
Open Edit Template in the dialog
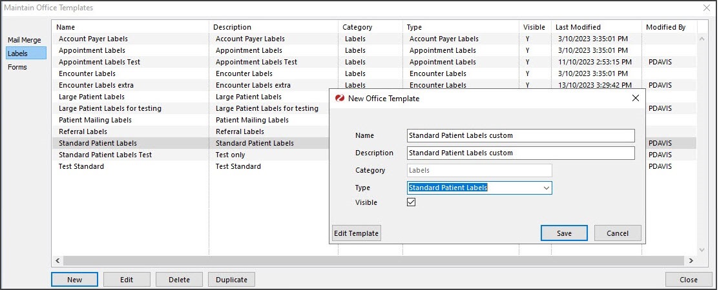357,233
